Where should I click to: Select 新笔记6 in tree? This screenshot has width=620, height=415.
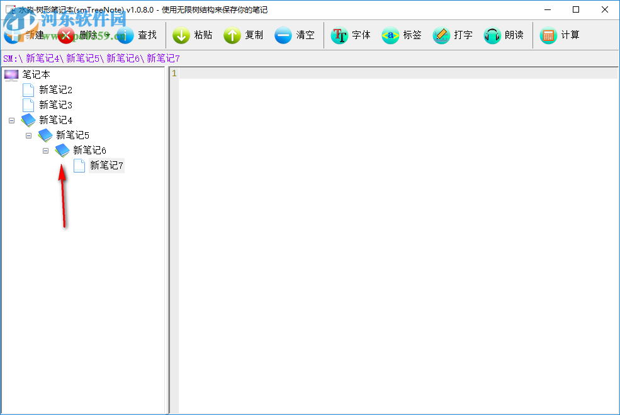(x=90, y=151)
